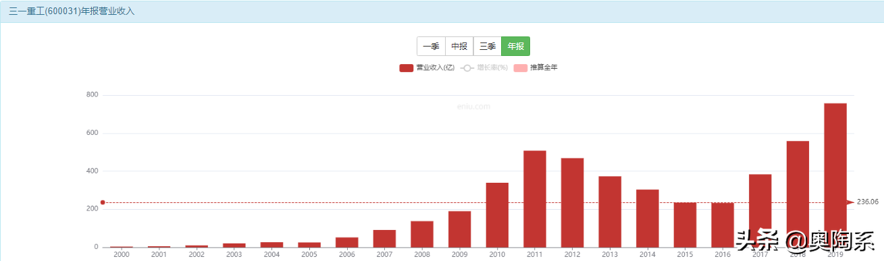Click the 2006 revenue bar
884x261 pixels.
347,242
